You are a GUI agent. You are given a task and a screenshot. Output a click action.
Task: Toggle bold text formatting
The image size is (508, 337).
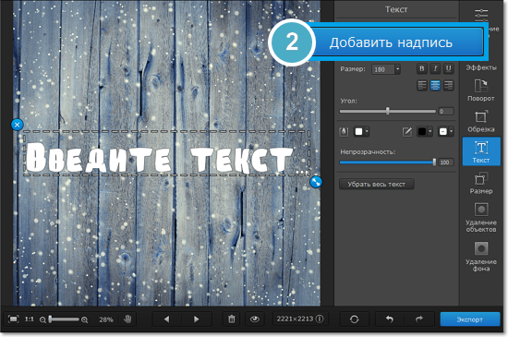click(x=421, y=68)
